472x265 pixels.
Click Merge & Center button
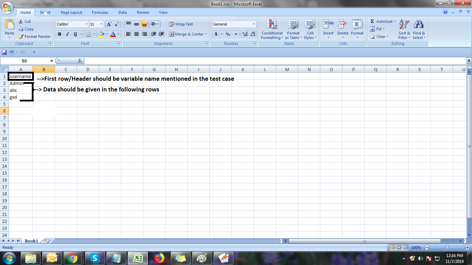click(186, 34)
